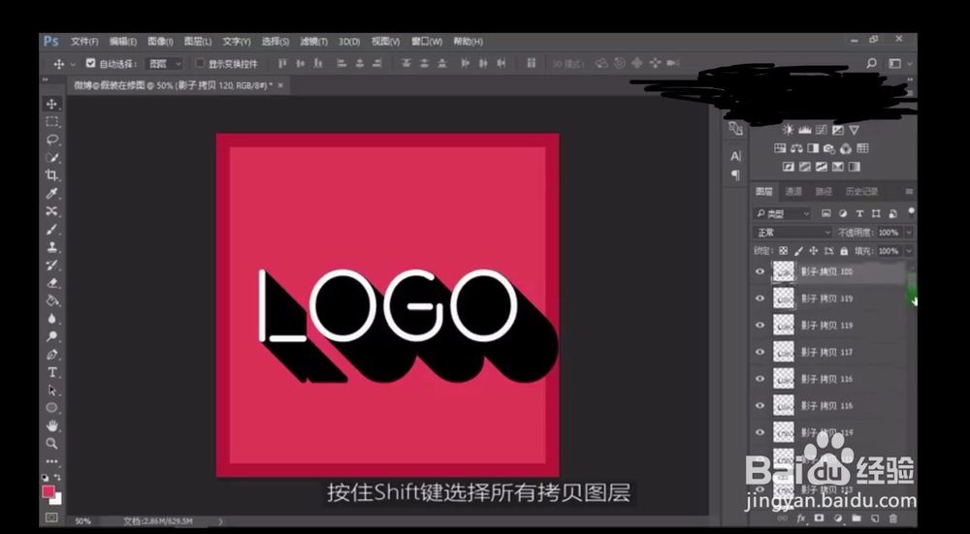Click the delete layer trash icon

coord(892,518)
